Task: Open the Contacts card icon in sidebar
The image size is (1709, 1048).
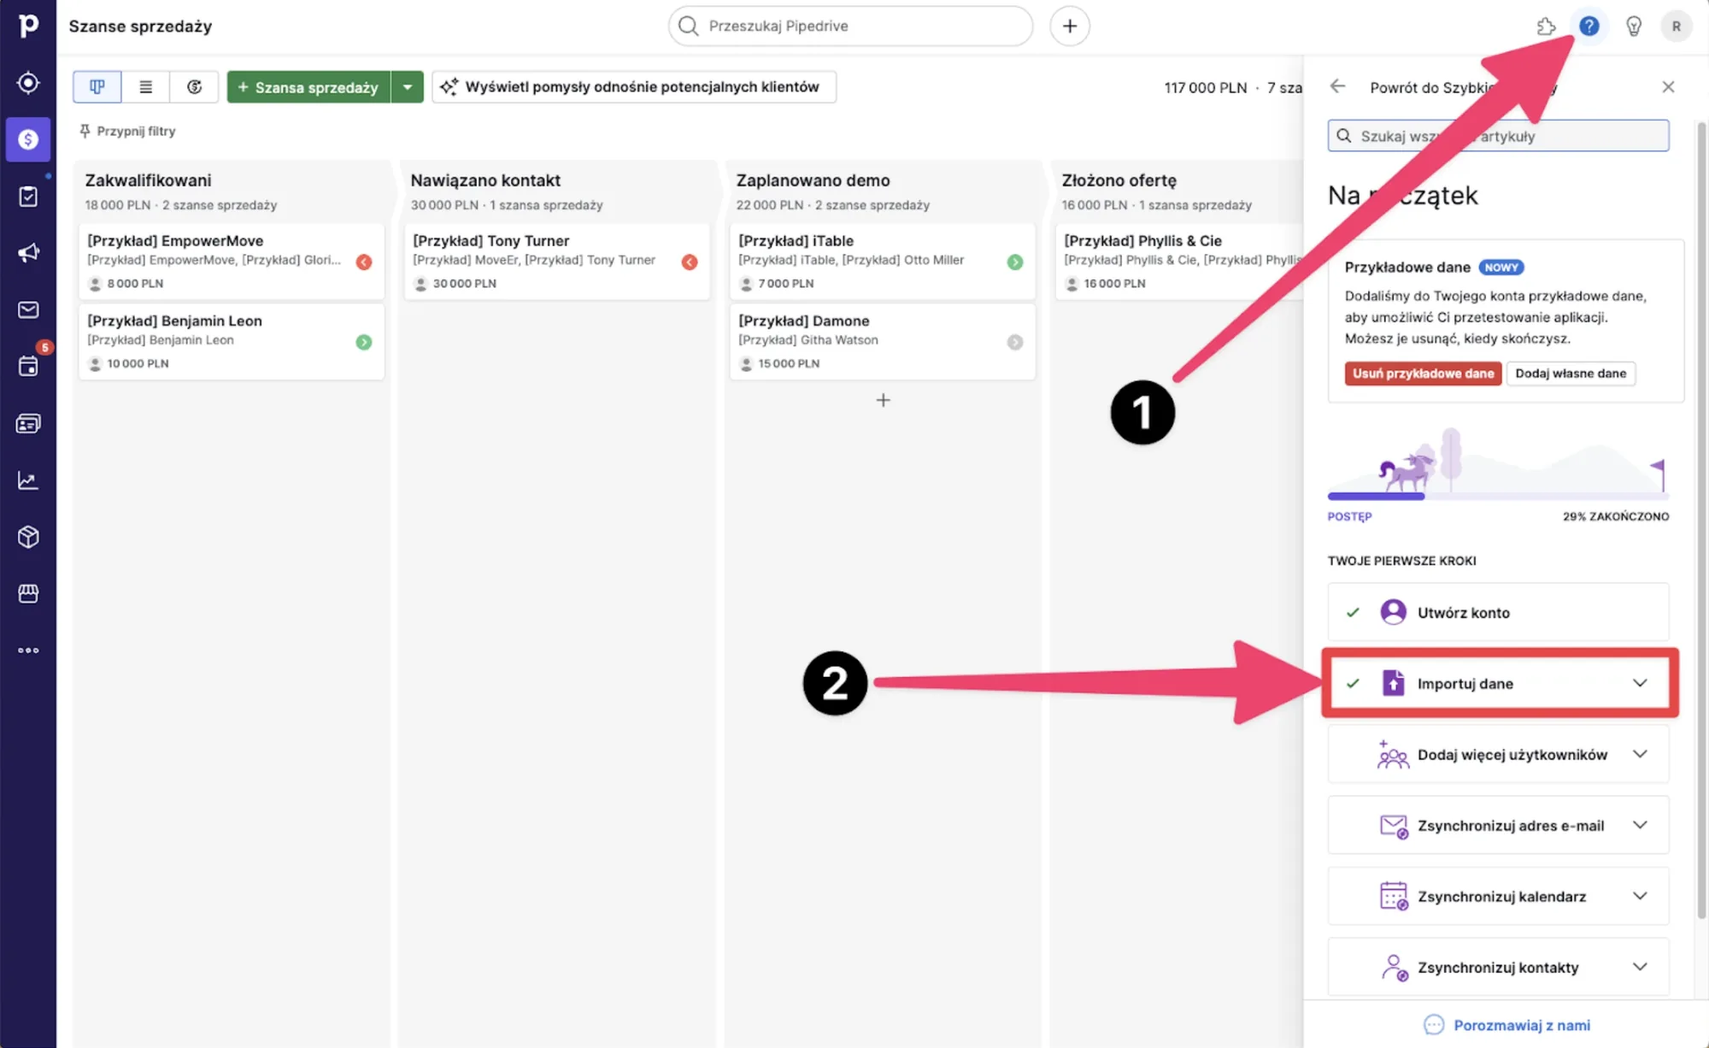Action: pyautogui.click(x=28, y=424)
